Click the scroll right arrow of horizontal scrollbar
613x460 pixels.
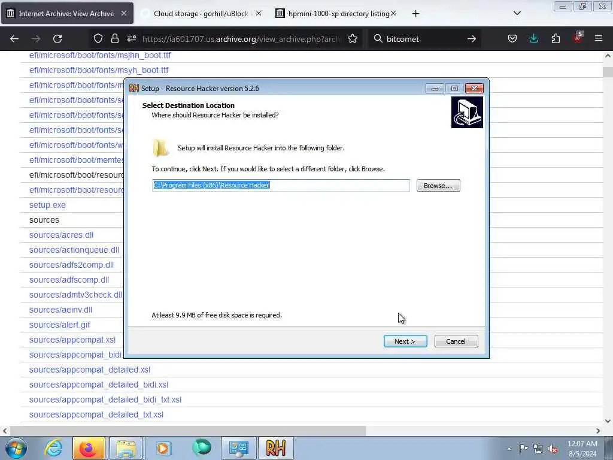(598, 431)
